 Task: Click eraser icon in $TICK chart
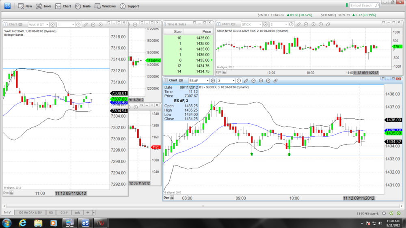[328, 24]
